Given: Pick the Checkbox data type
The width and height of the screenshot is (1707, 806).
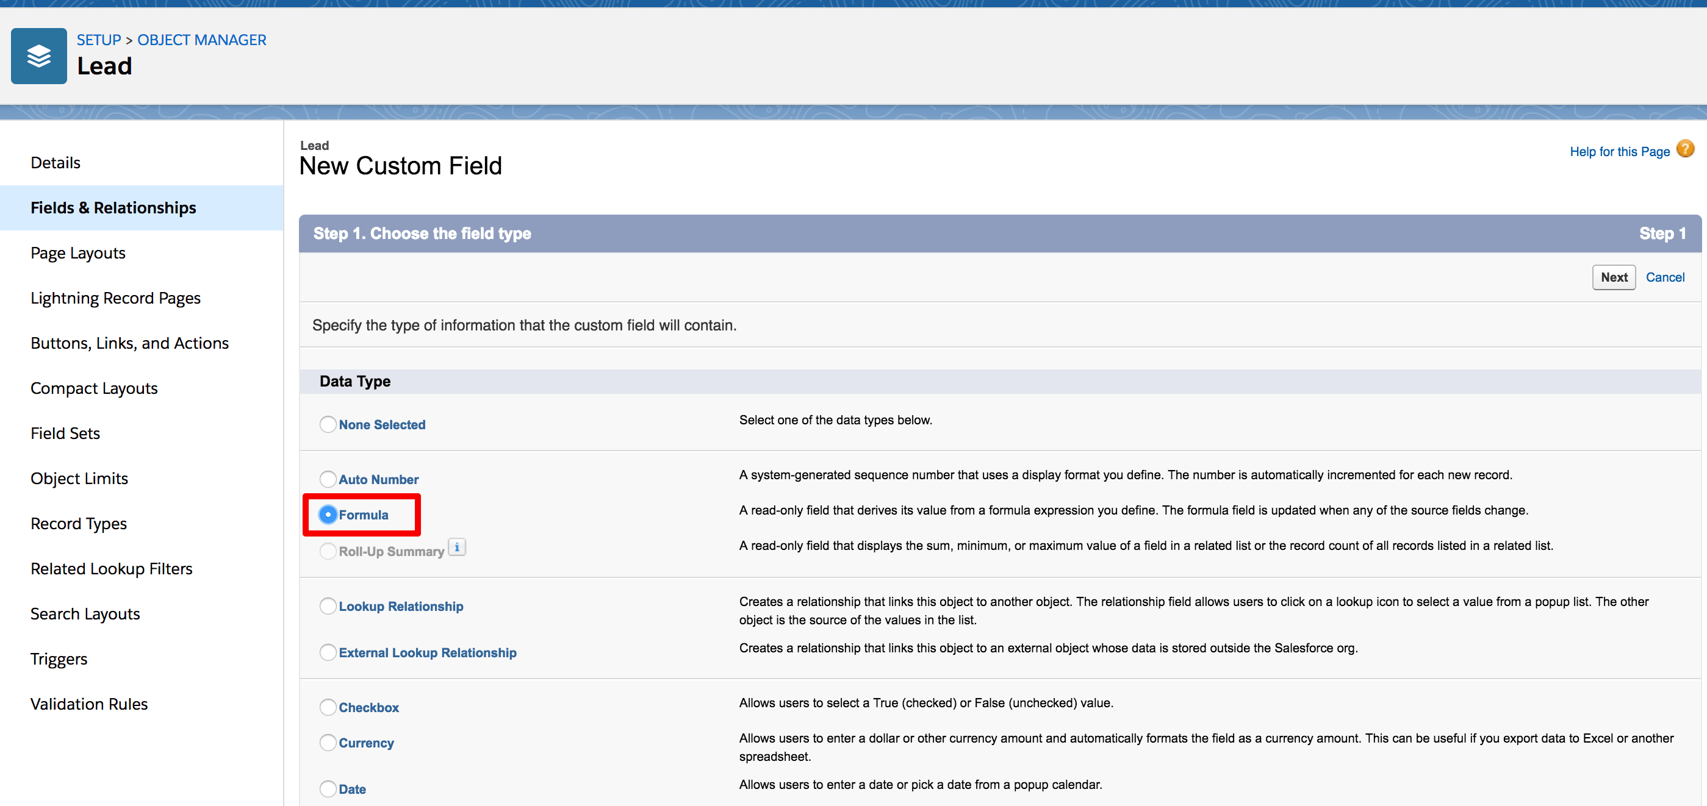Looking at the screenshot, I should tap(328, 707).
